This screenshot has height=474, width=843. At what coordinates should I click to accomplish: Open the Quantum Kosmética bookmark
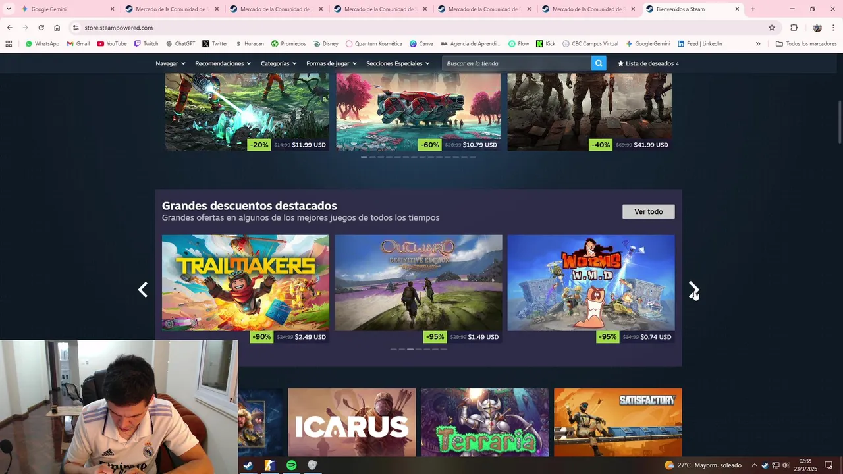(x=373, y=44)
